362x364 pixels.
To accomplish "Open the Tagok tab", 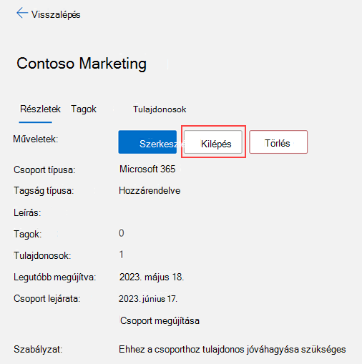I will tap(84, 109).
